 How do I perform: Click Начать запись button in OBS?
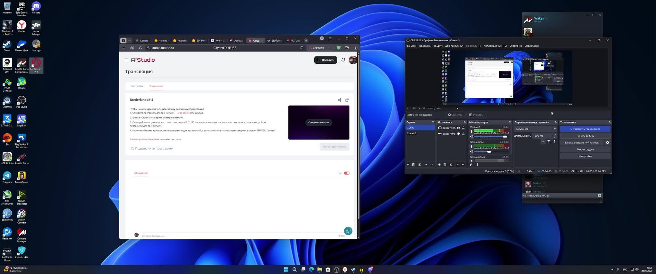pyautogui.click(x=585, y=136)
